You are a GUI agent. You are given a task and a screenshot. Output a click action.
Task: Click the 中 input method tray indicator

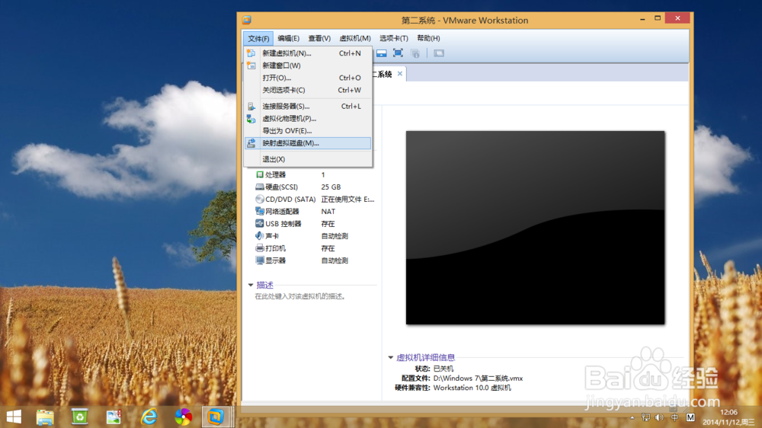(674, 417)
